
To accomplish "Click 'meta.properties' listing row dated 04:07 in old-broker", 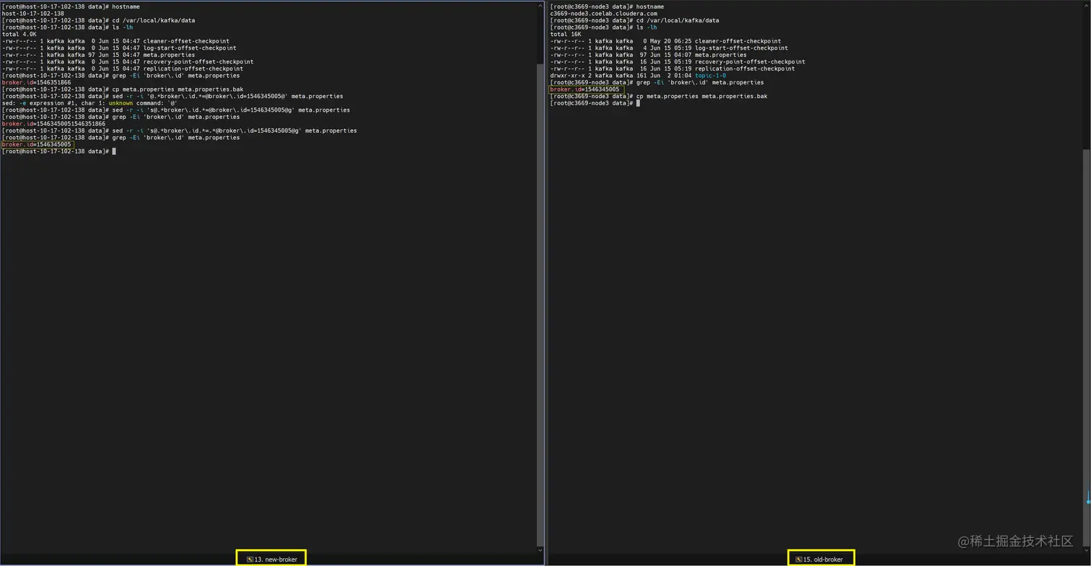I will pyautogui.click(x=648, y=55).
